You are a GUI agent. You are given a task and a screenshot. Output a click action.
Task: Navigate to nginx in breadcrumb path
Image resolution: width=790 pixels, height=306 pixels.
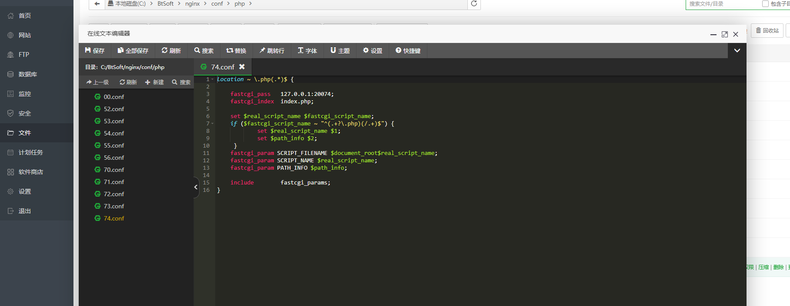(x=192, y=3)
